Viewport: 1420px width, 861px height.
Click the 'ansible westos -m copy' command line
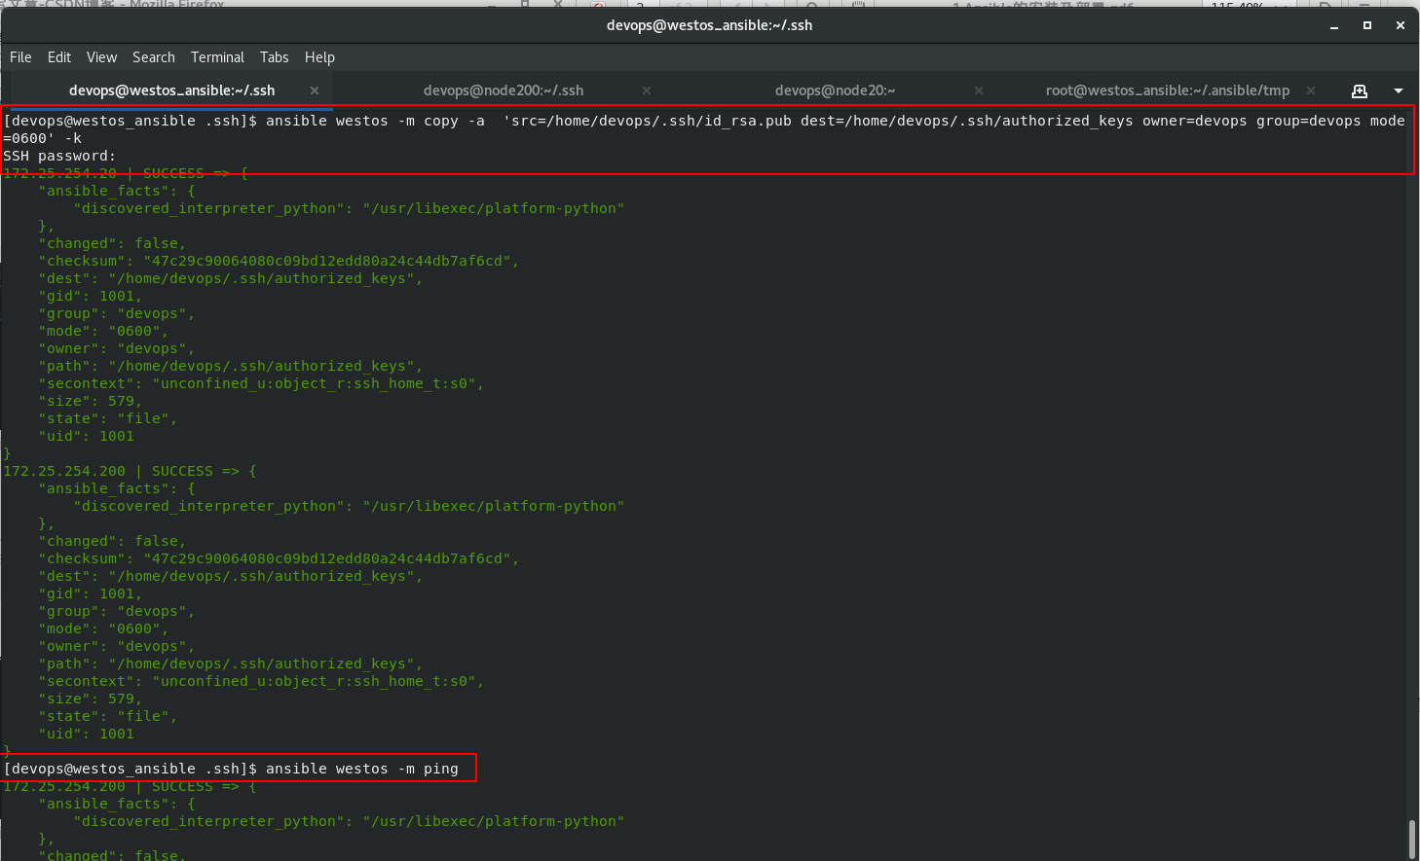[704, 129]
